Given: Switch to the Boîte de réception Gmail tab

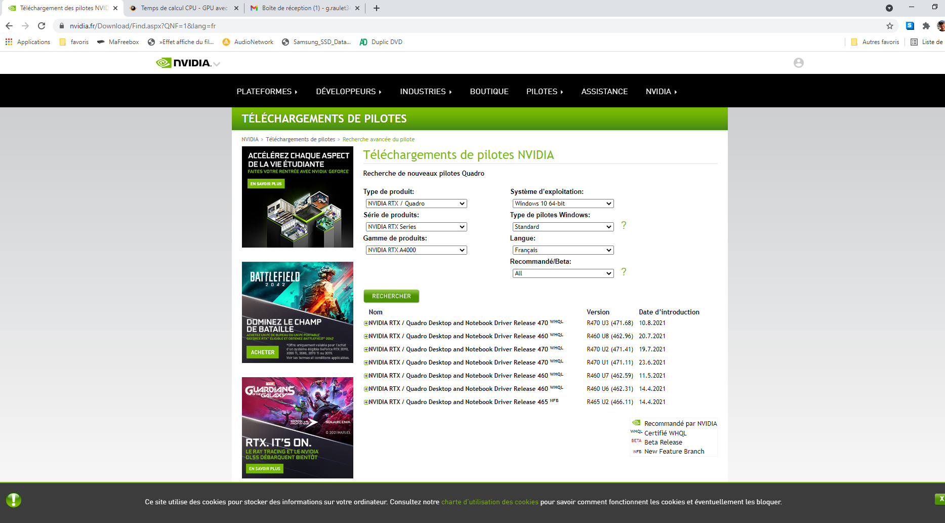Looking at the screenshot, I should click(304, 8).
